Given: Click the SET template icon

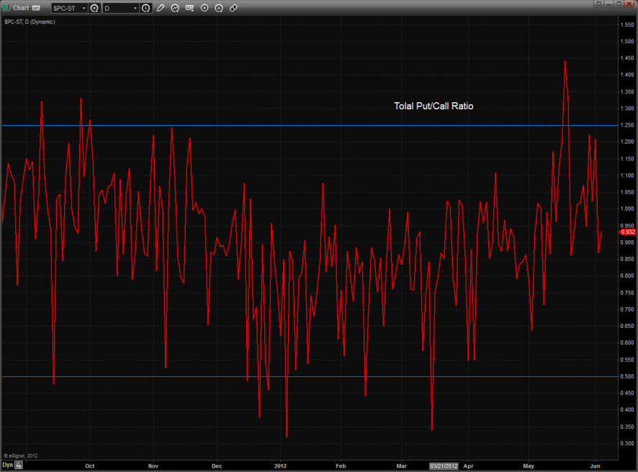Looking at the screenshot, I should [189, 8].
